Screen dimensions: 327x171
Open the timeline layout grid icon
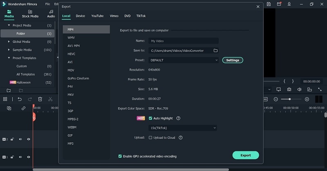pos(5,99)
